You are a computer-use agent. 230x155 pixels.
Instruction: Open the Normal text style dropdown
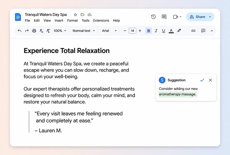[84, 31]
